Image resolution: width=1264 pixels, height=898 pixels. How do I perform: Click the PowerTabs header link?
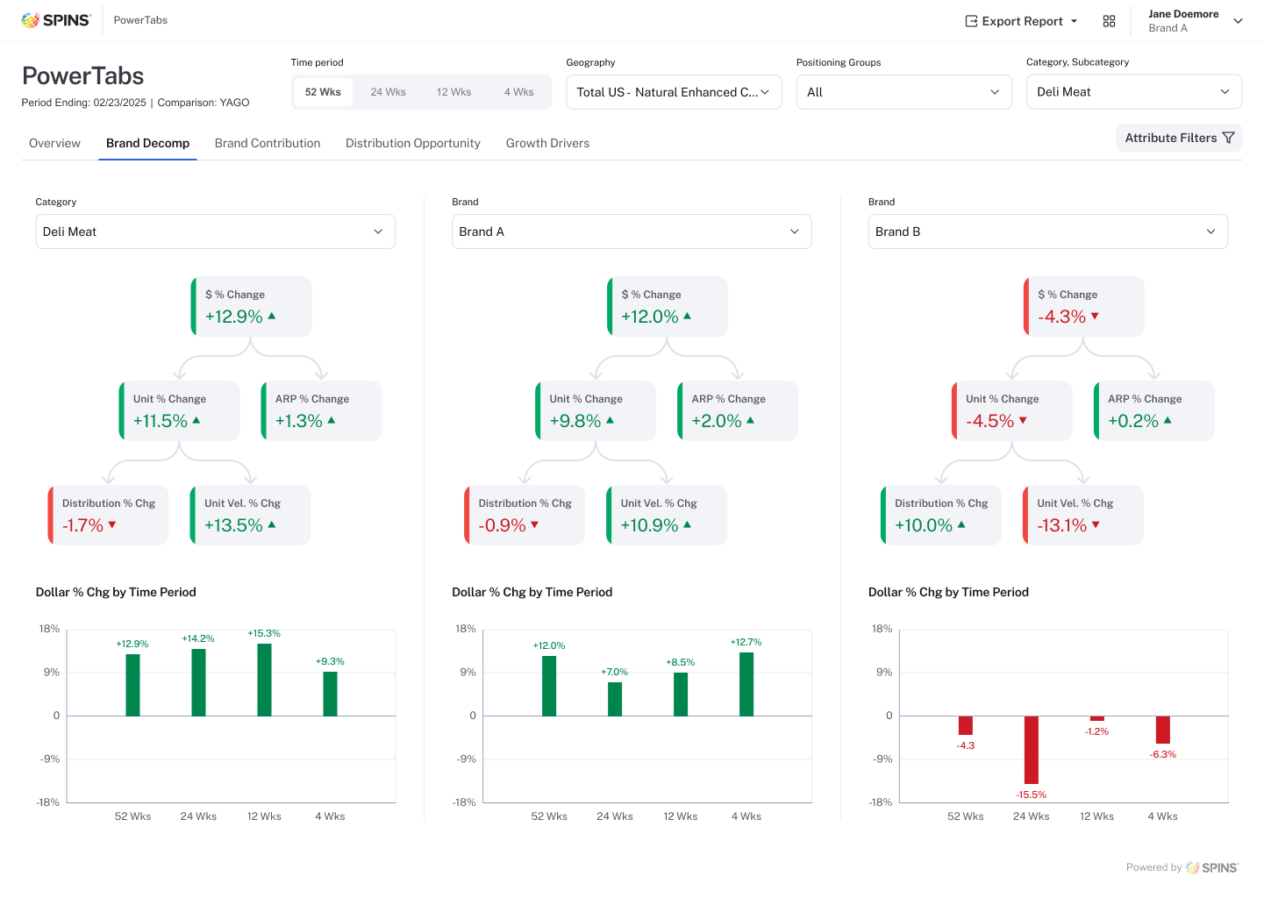coord(140,20)
